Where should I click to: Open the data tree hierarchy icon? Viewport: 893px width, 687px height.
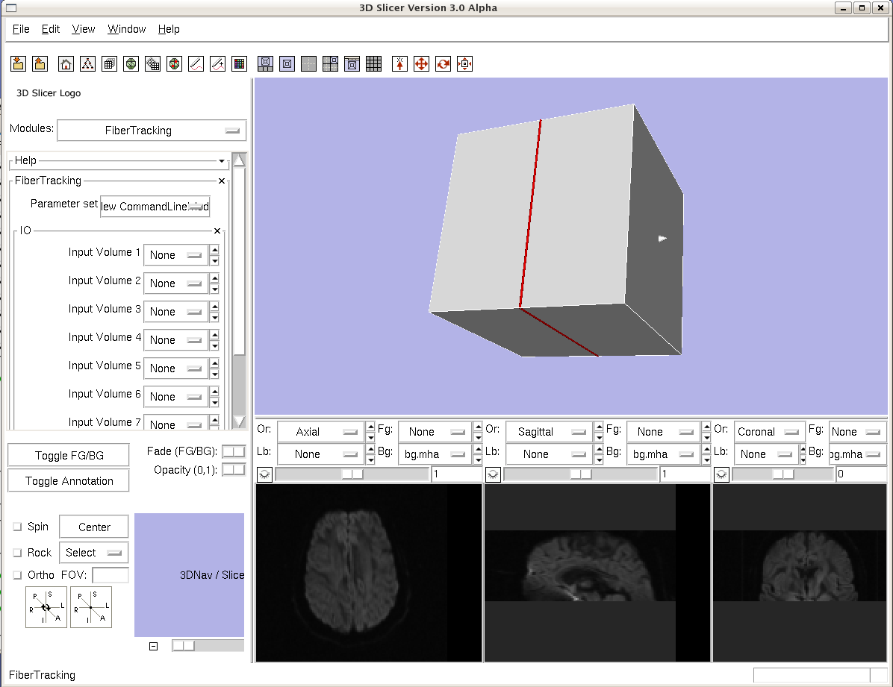87,64
